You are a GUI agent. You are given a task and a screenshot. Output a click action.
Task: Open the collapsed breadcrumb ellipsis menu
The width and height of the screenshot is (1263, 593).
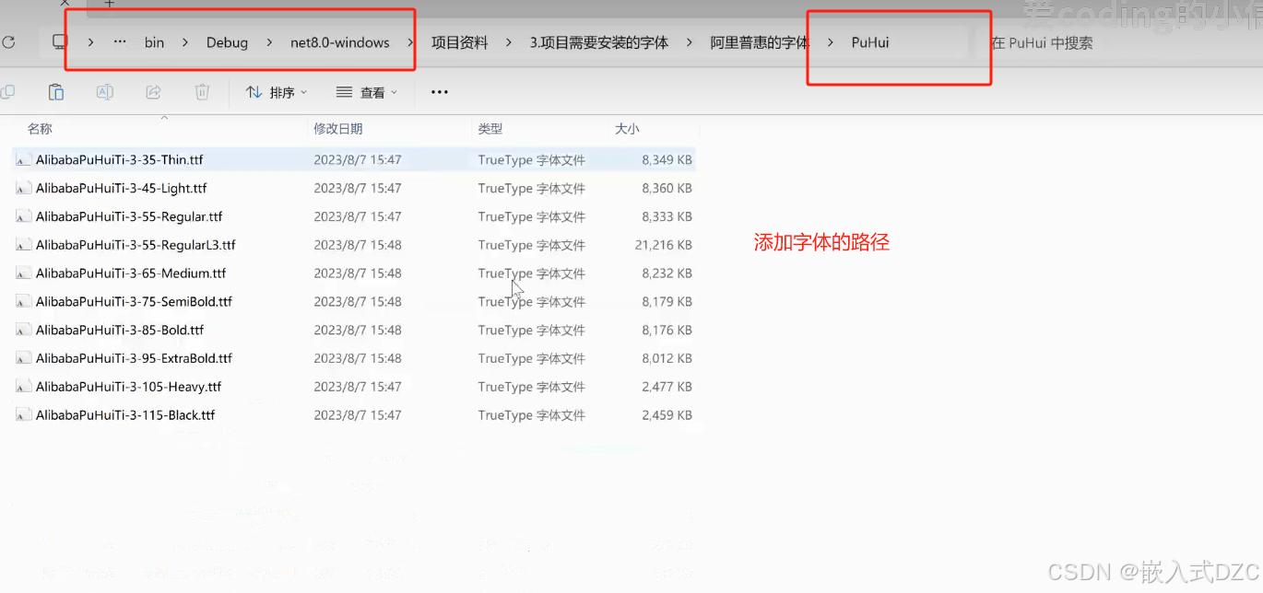pos(120,42)
